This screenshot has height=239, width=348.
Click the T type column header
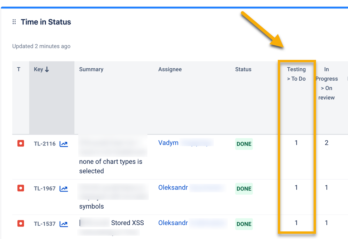(19, 69)
